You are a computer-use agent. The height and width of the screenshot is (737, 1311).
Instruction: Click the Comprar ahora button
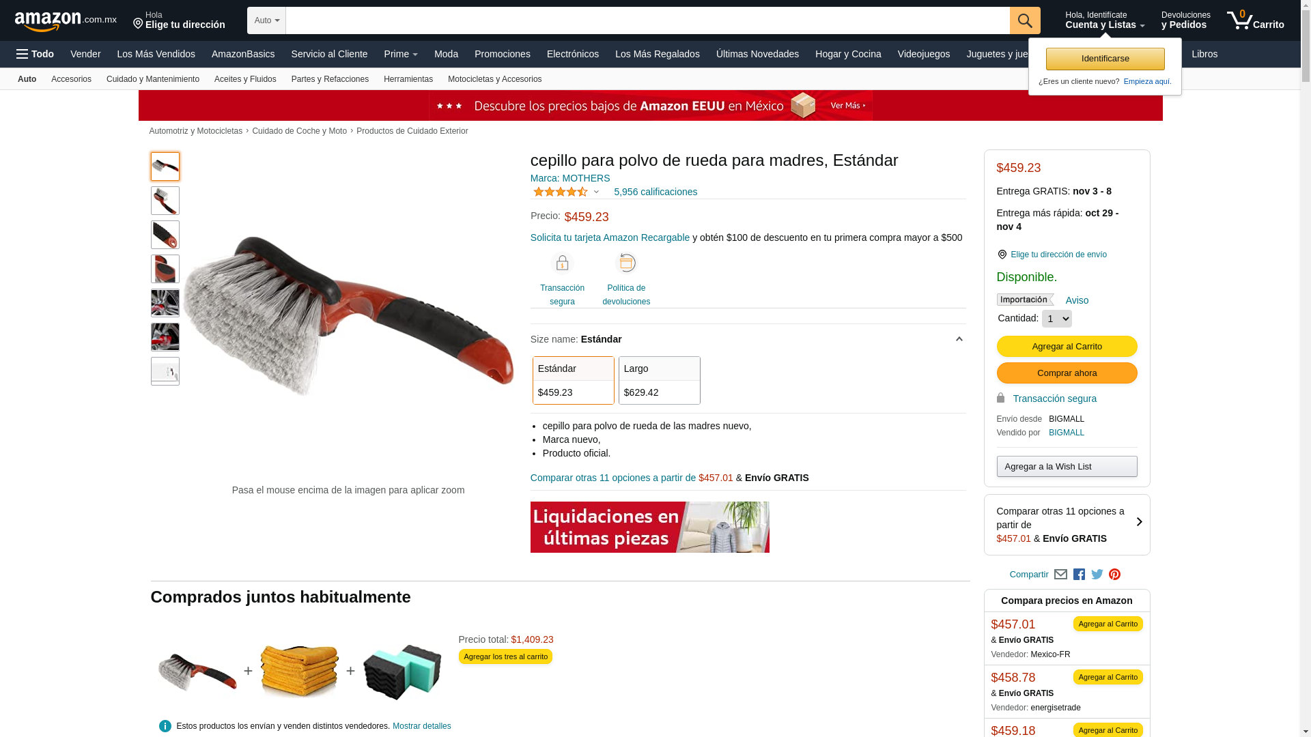tap(1067, 373)
